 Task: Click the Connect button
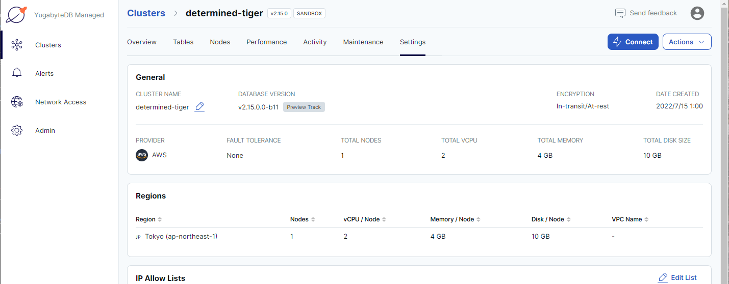pos(633,42)
